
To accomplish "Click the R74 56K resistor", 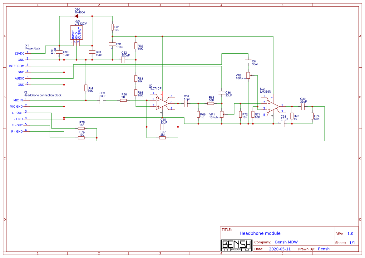I will [312, 116].
